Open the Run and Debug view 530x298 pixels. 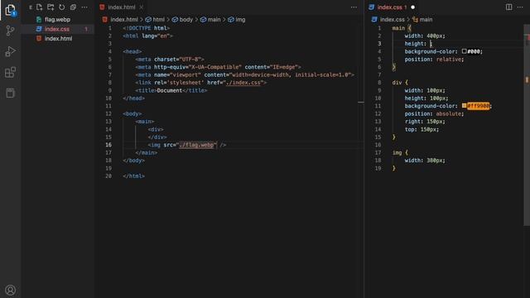coord(10,51)
